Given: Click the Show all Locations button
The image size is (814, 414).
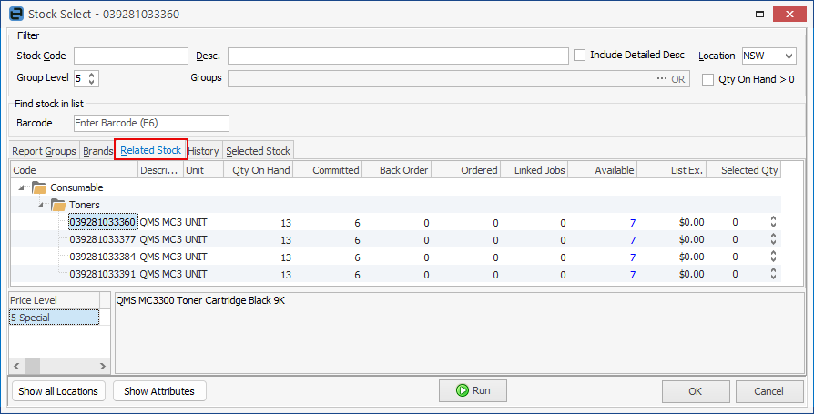Looking at the screenshot, I should click(x=58, y=391).
